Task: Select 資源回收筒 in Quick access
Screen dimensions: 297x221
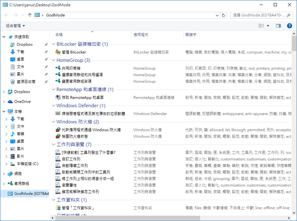Action: [26, 82]
